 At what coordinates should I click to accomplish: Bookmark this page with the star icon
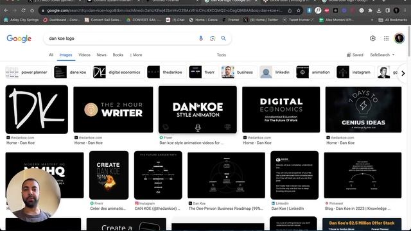[x=298, y=10]
